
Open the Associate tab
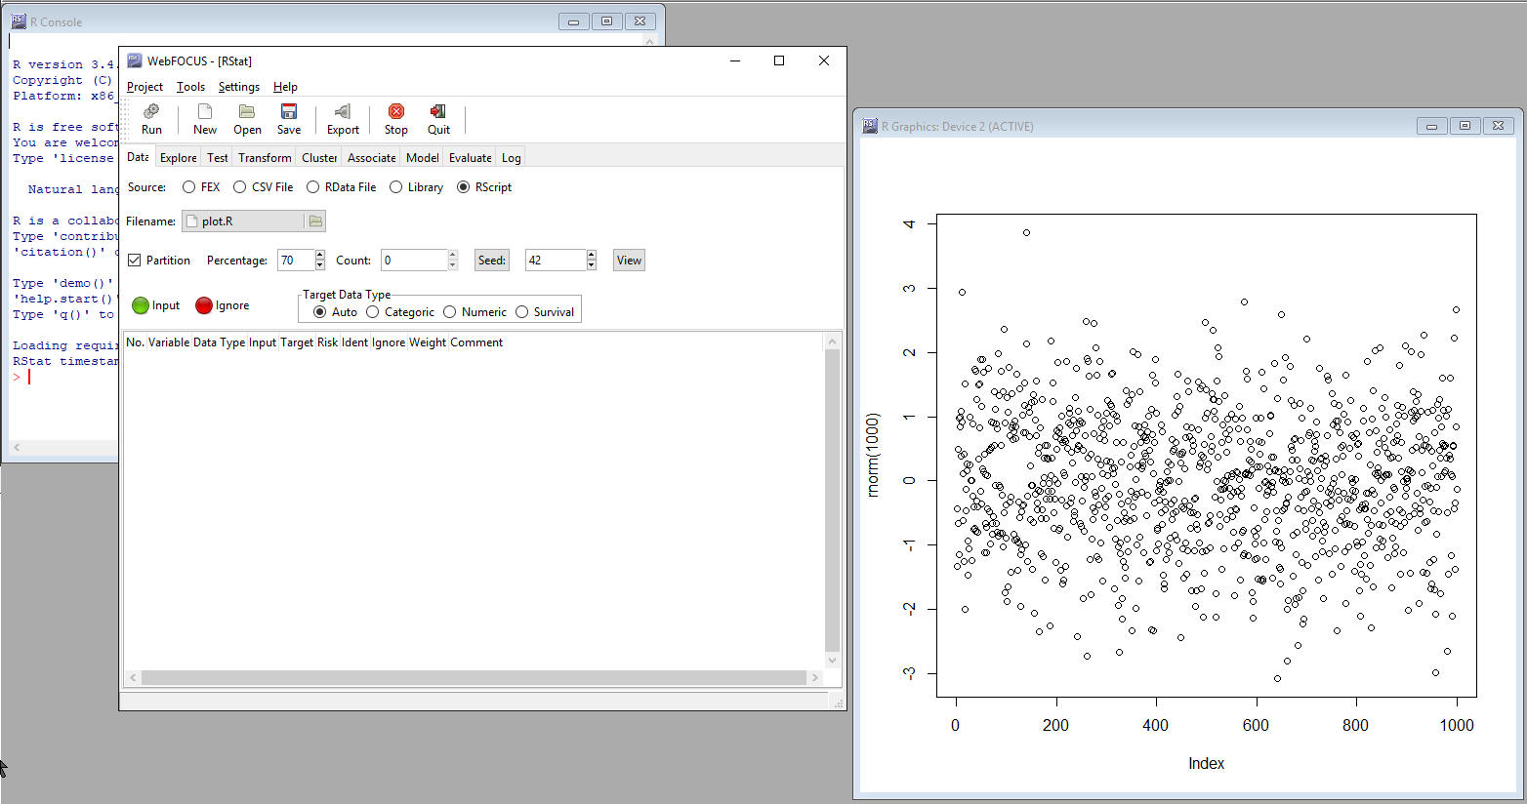(x=371, y=158)
